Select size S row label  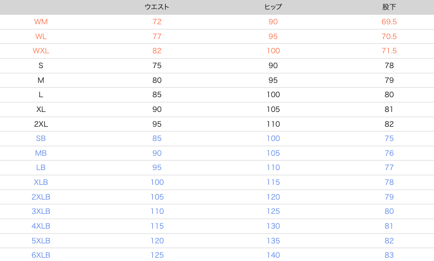[41, 65]
